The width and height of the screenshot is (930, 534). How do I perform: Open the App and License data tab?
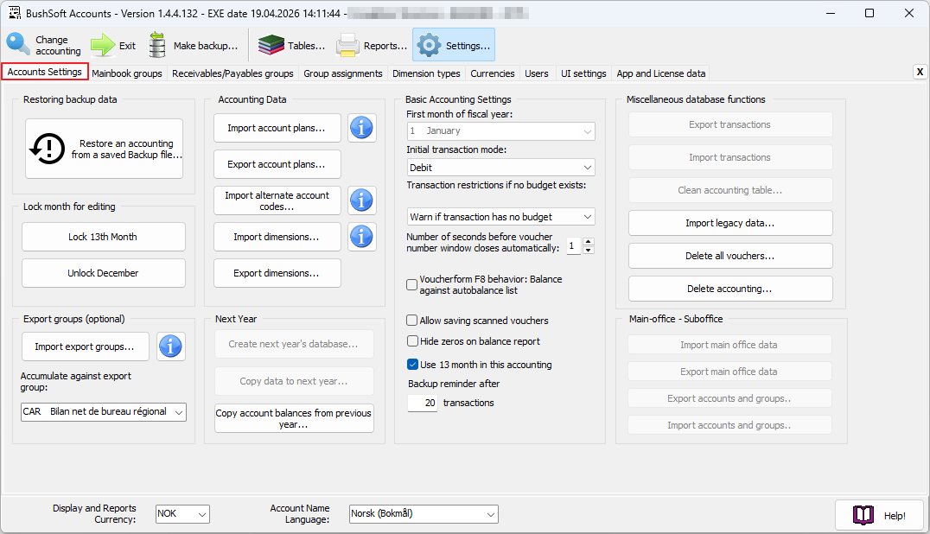(660, 73)
